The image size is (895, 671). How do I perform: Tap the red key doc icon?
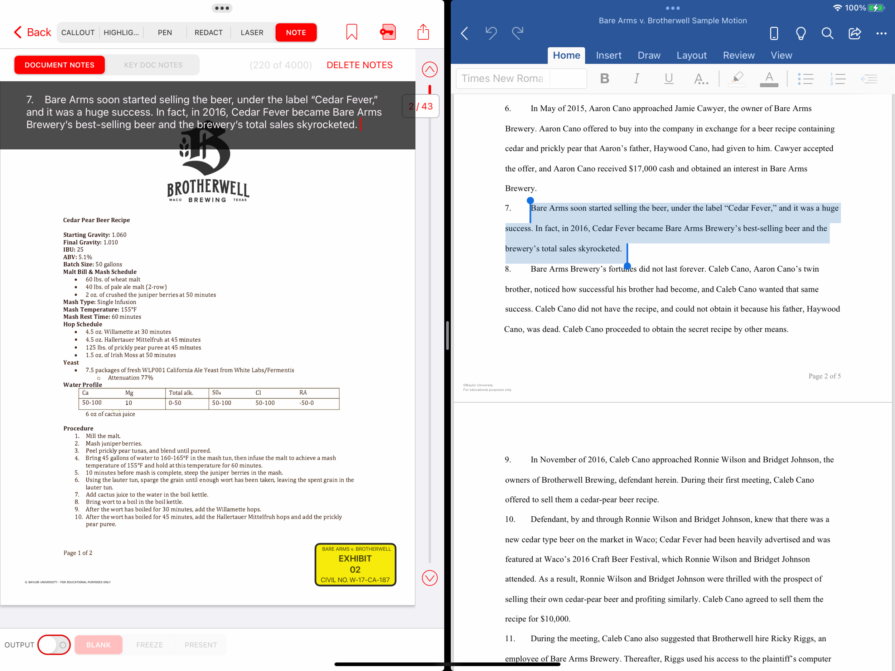[387, 32]
